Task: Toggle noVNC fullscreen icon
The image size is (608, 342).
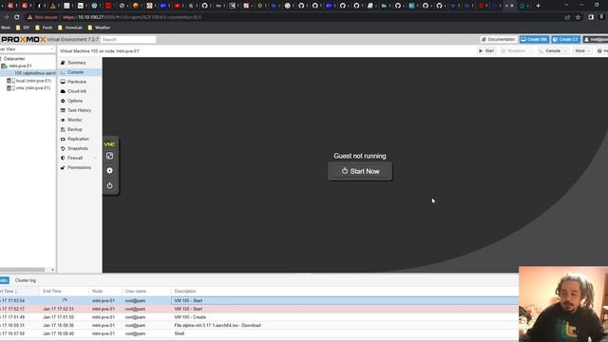Action: point(110,156)
